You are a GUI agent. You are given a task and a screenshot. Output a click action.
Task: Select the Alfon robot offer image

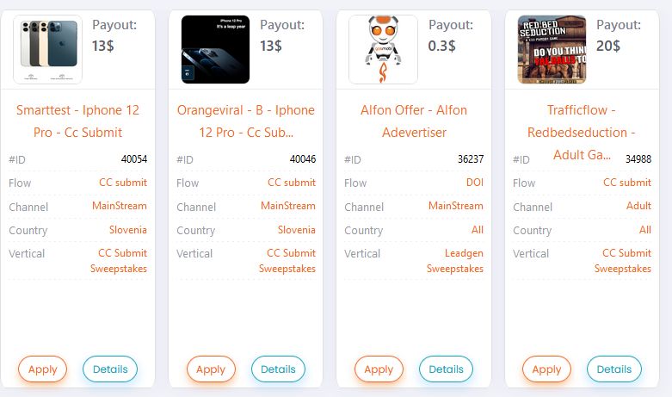point(383,49)
